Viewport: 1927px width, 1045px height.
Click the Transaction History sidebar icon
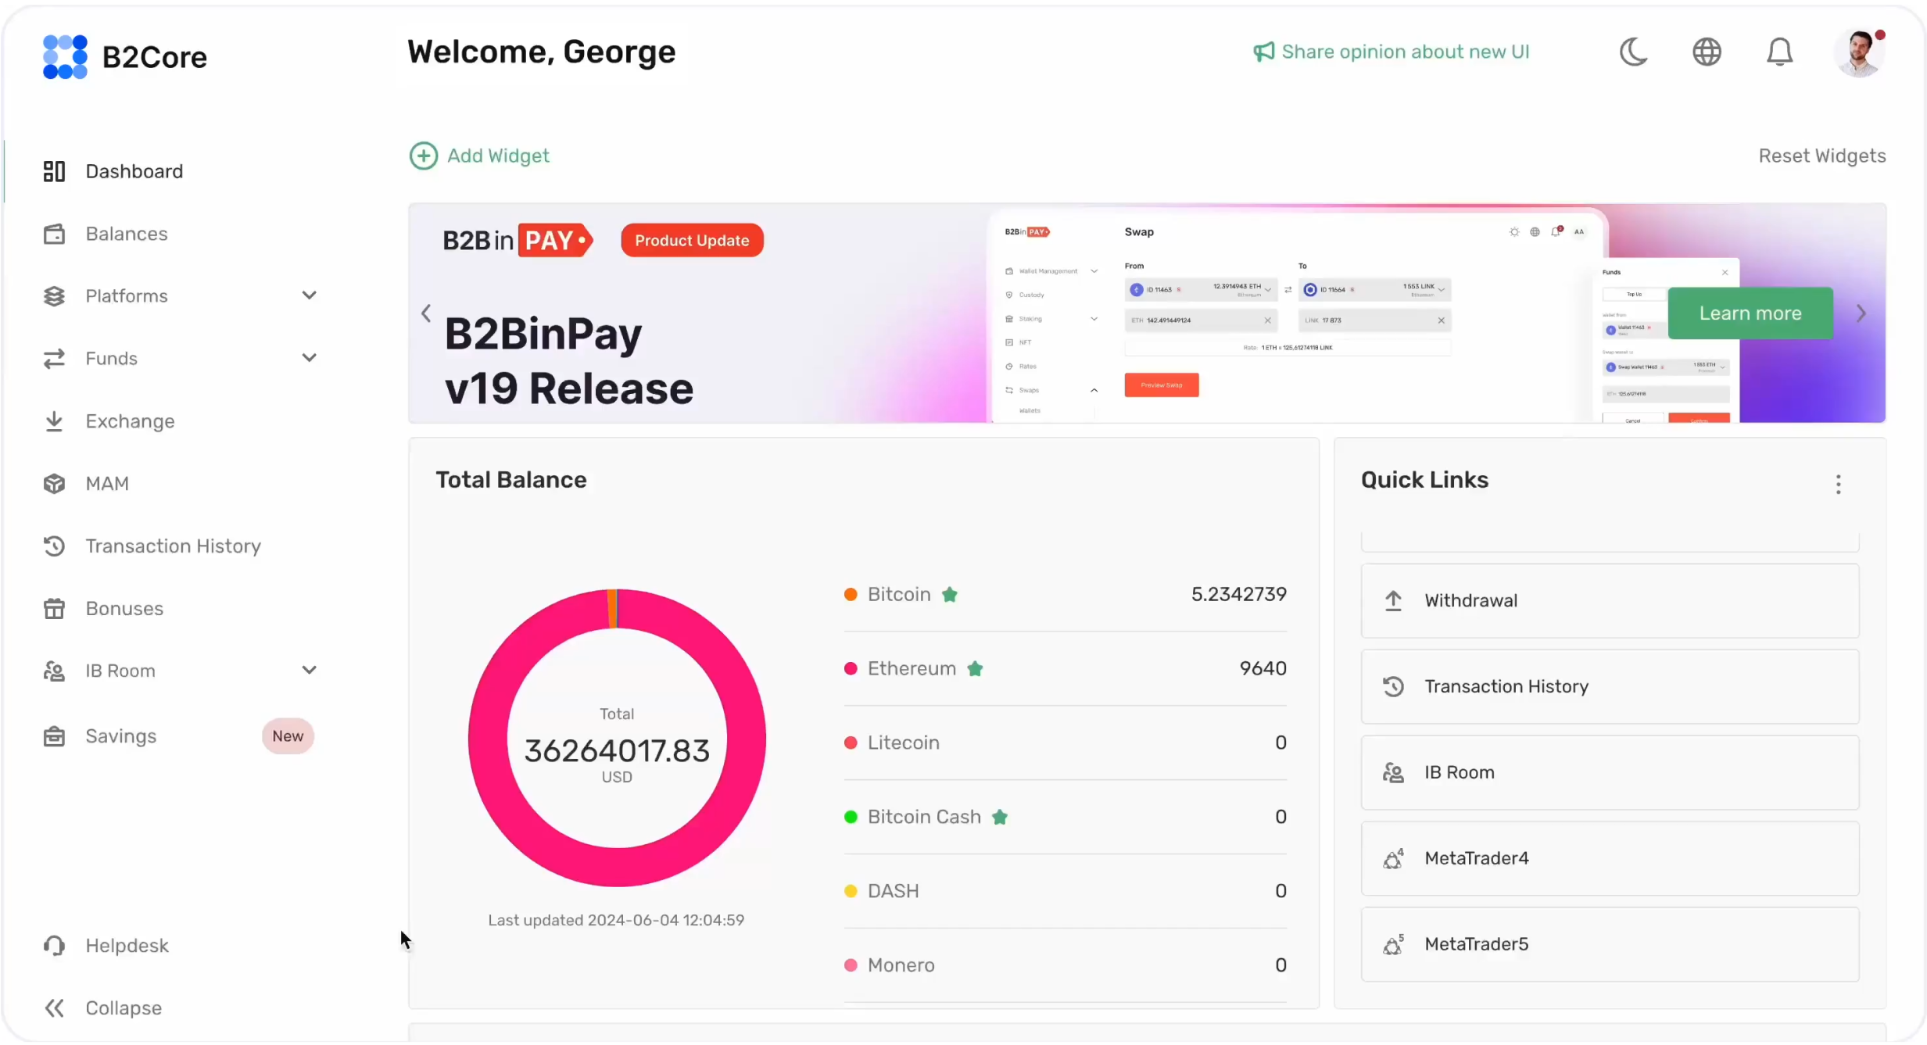54,546
